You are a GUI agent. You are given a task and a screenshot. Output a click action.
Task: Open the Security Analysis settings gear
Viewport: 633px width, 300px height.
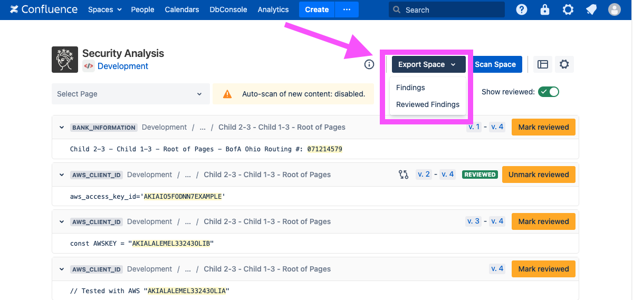pos(564,64)
